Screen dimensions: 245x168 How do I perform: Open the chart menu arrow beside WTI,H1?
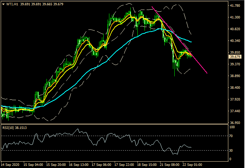pos(3,4)
